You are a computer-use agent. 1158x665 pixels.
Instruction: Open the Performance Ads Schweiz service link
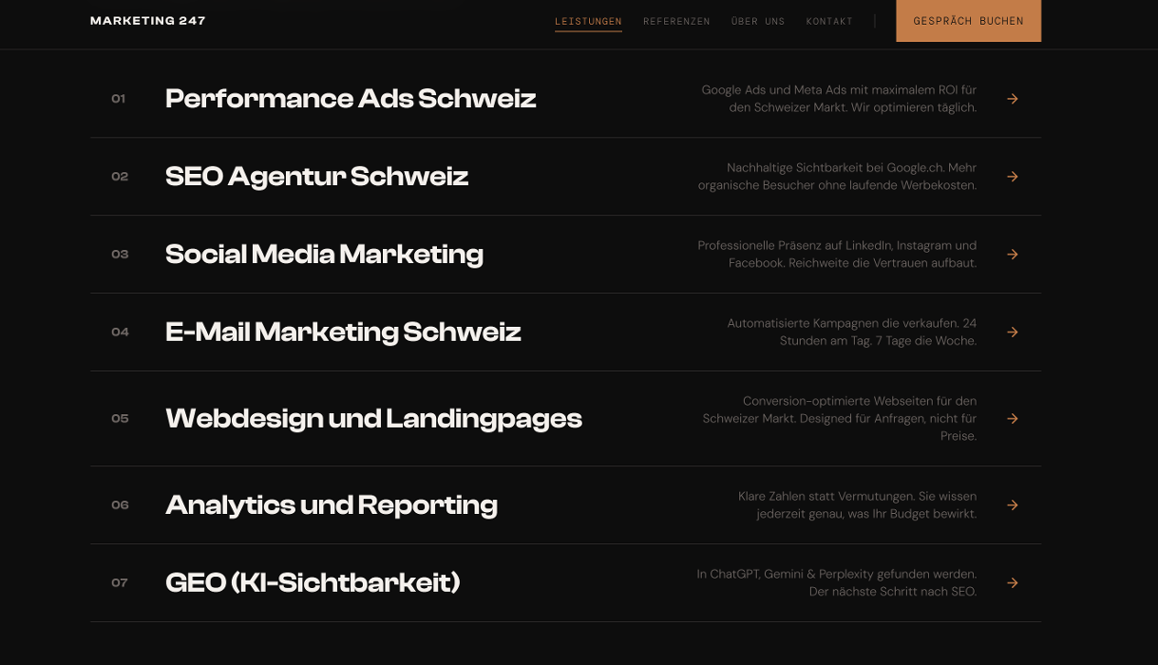coord(351,98)
